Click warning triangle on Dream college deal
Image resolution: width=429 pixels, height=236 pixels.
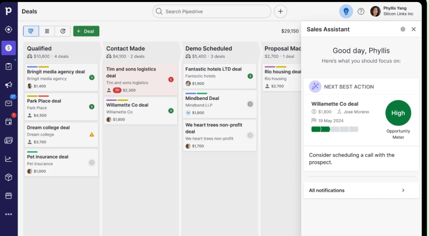point(92,135)
